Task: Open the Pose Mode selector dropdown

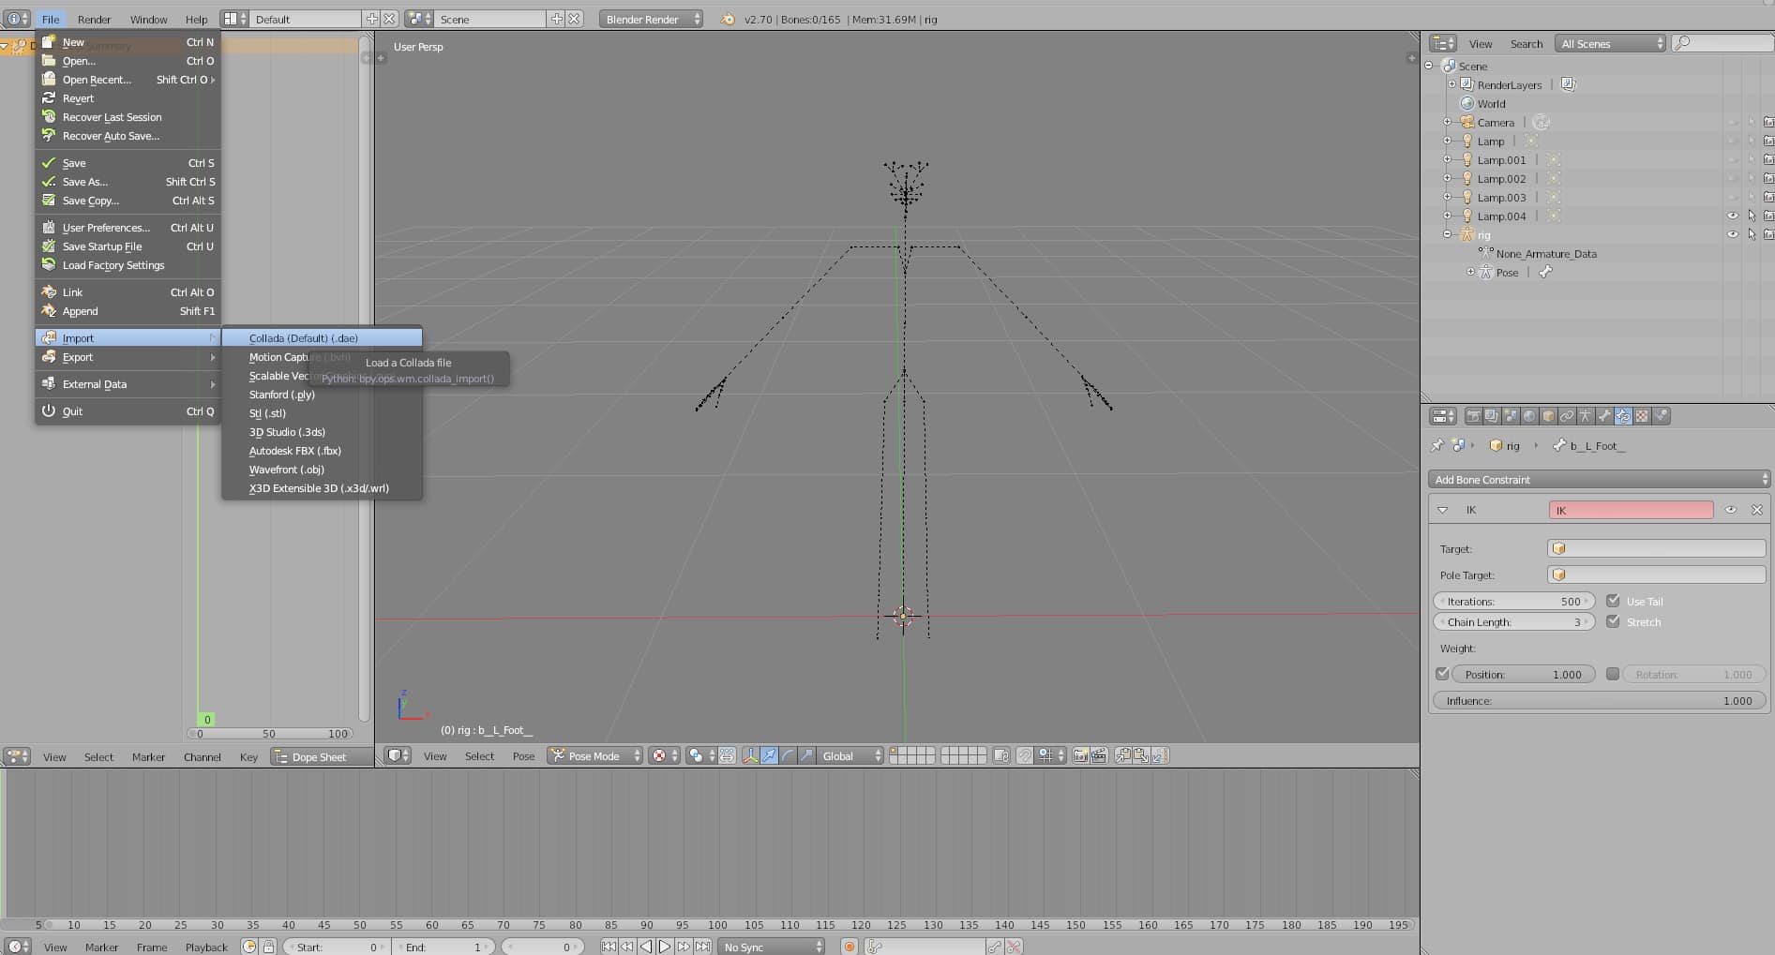Action: [595, 755]
